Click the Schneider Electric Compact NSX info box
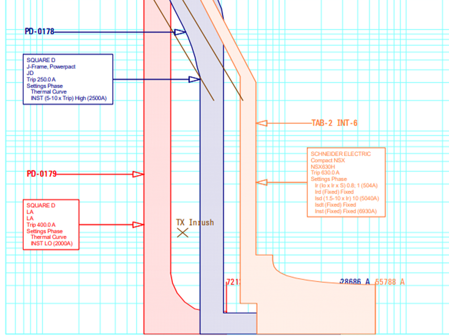The image size is (449, 336). click(x=346, y=182)
